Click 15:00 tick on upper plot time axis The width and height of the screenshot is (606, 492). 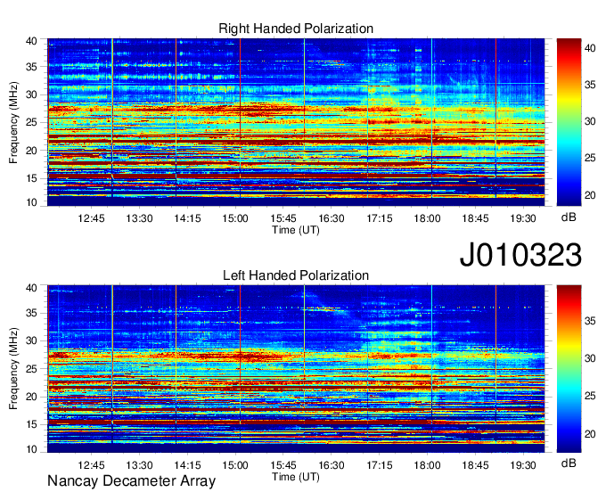235,218
